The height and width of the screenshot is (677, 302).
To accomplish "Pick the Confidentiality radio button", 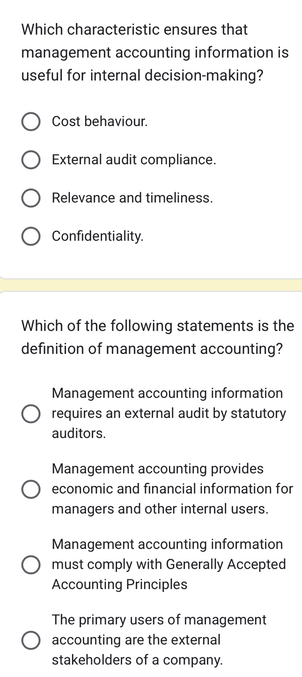I will tap(31, 236).
